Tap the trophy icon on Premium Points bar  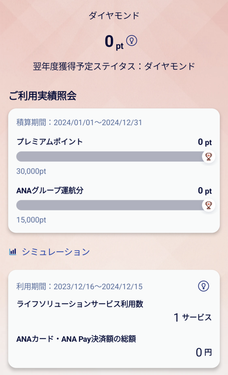209,157
